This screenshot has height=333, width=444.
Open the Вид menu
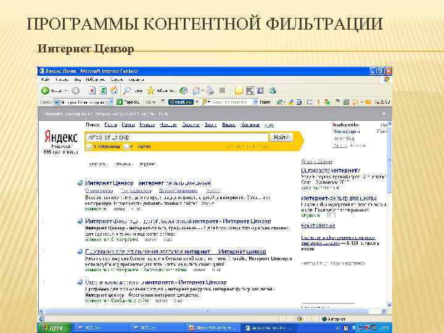[77, 80]
